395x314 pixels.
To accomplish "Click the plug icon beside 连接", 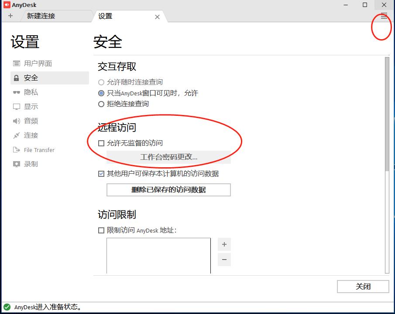I will tap(17, 135).
